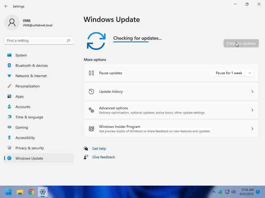The width and height of the screenshot is (265, 198).
Task: Select Accessibility in the sidebar
Action: 39,138
